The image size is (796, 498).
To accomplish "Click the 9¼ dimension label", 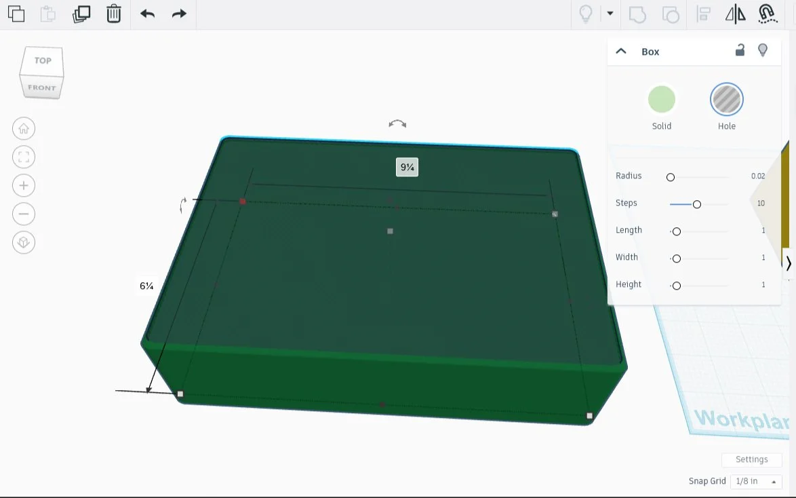I will point(407,167).
